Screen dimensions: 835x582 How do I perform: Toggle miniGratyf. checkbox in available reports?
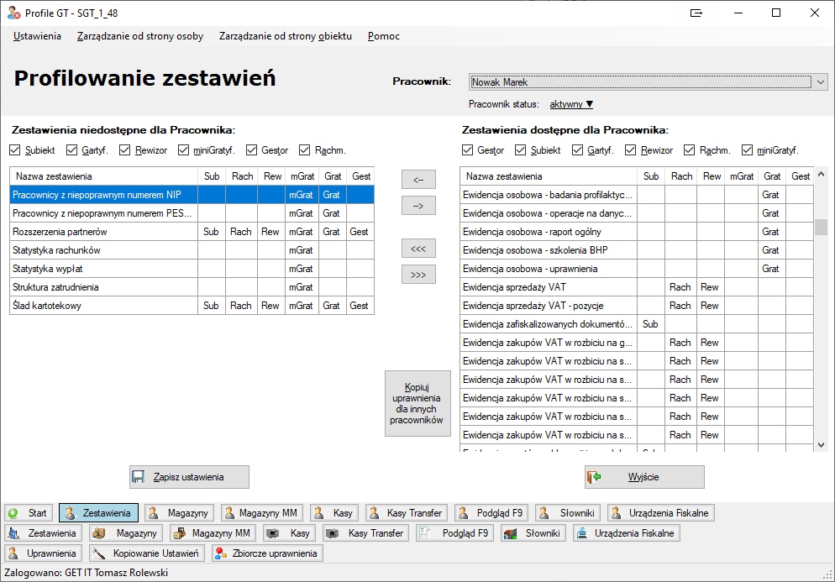point(747,150)
